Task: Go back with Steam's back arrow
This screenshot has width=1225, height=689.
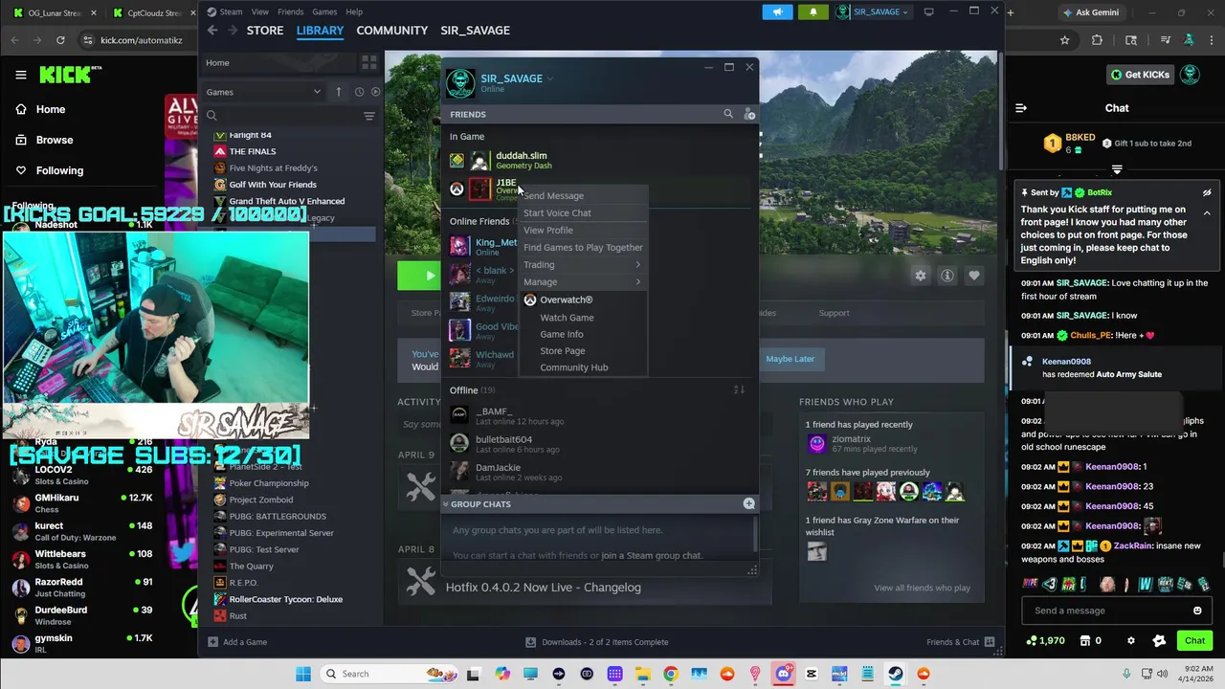Action: point(212,31)
